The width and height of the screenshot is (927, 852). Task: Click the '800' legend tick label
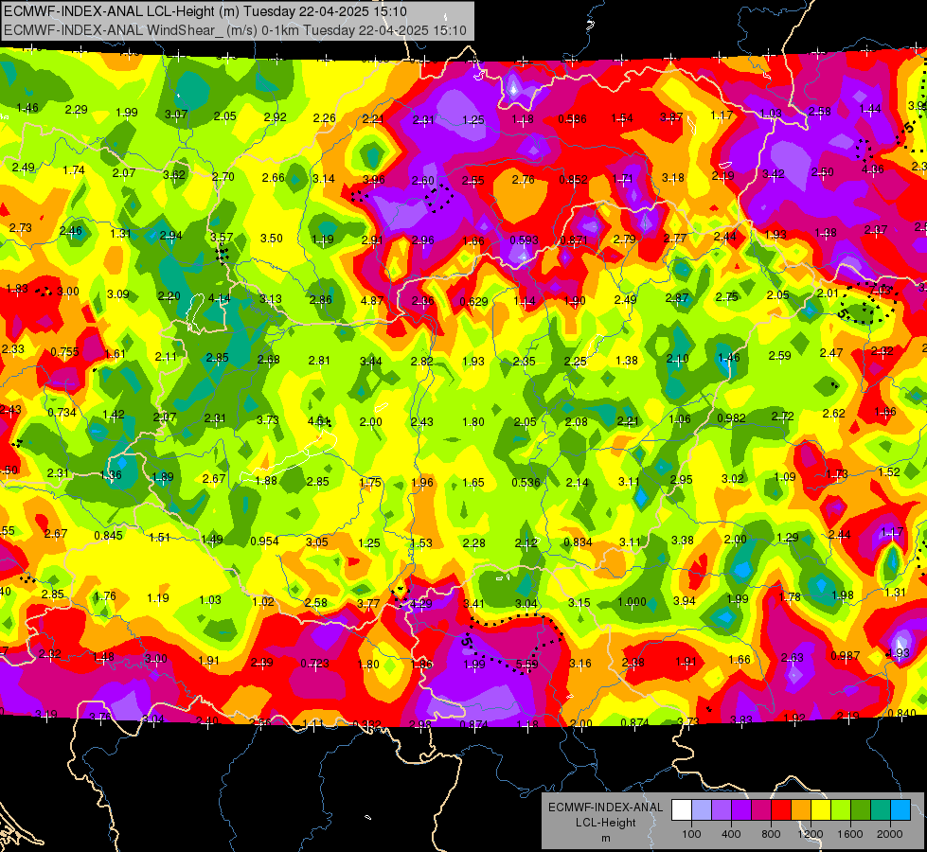[x=771, y=834]
